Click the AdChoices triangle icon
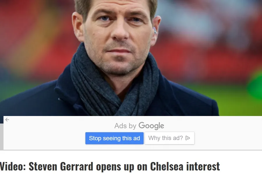This screenshot has width=262, height=174. coord(188,138)
